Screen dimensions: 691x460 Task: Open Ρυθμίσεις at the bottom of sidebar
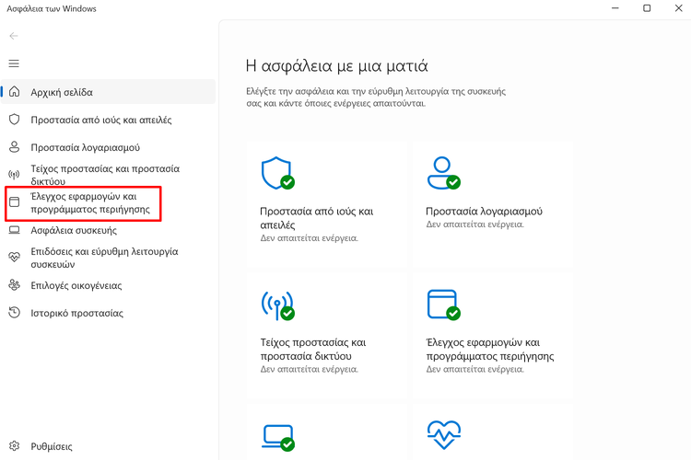109,446
